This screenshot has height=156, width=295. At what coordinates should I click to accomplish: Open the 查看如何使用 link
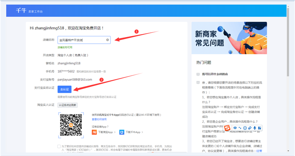(99, 119)
